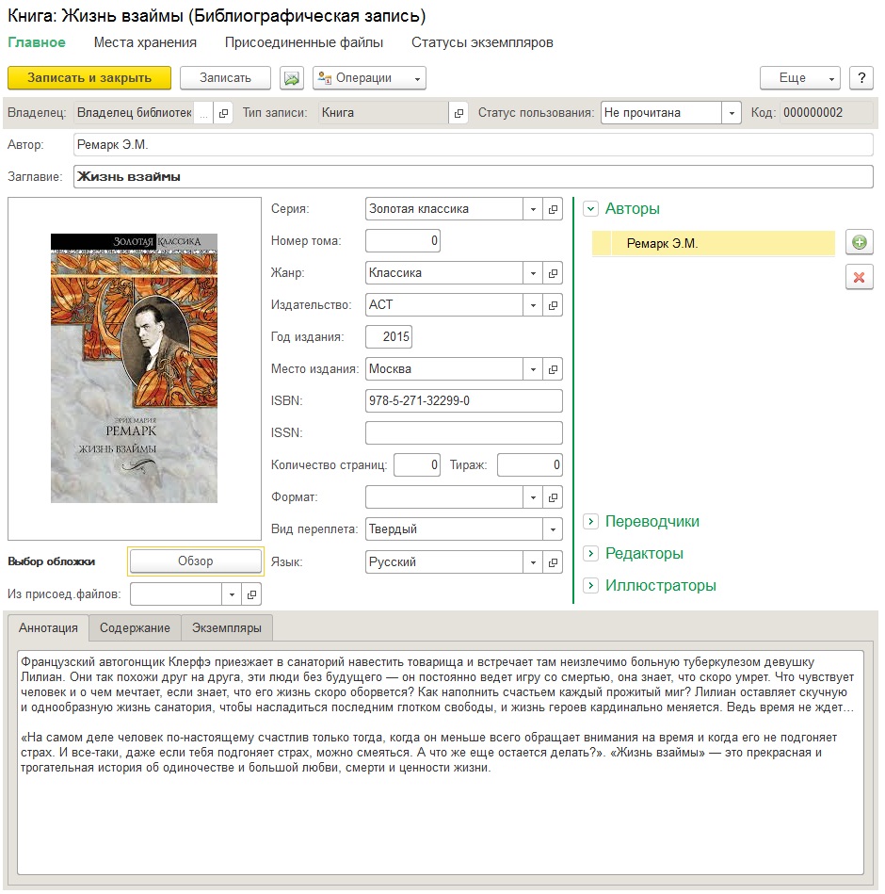This screenshot has height=894, width=885.
Task: Expand the Переводчики section
Action: 591,521
